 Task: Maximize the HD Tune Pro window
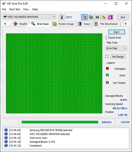click(116, 3)
